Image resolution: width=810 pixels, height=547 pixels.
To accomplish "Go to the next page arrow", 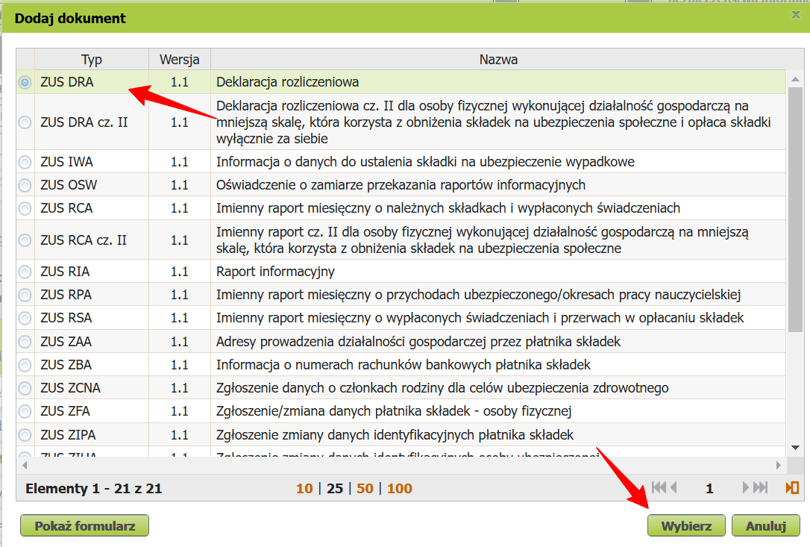I will point(745,487).
